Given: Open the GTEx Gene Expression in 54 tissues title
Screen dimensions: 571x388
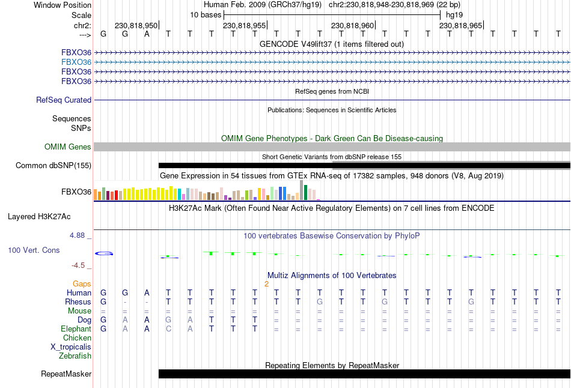Looking at the screenshot, I should (332, 176).
